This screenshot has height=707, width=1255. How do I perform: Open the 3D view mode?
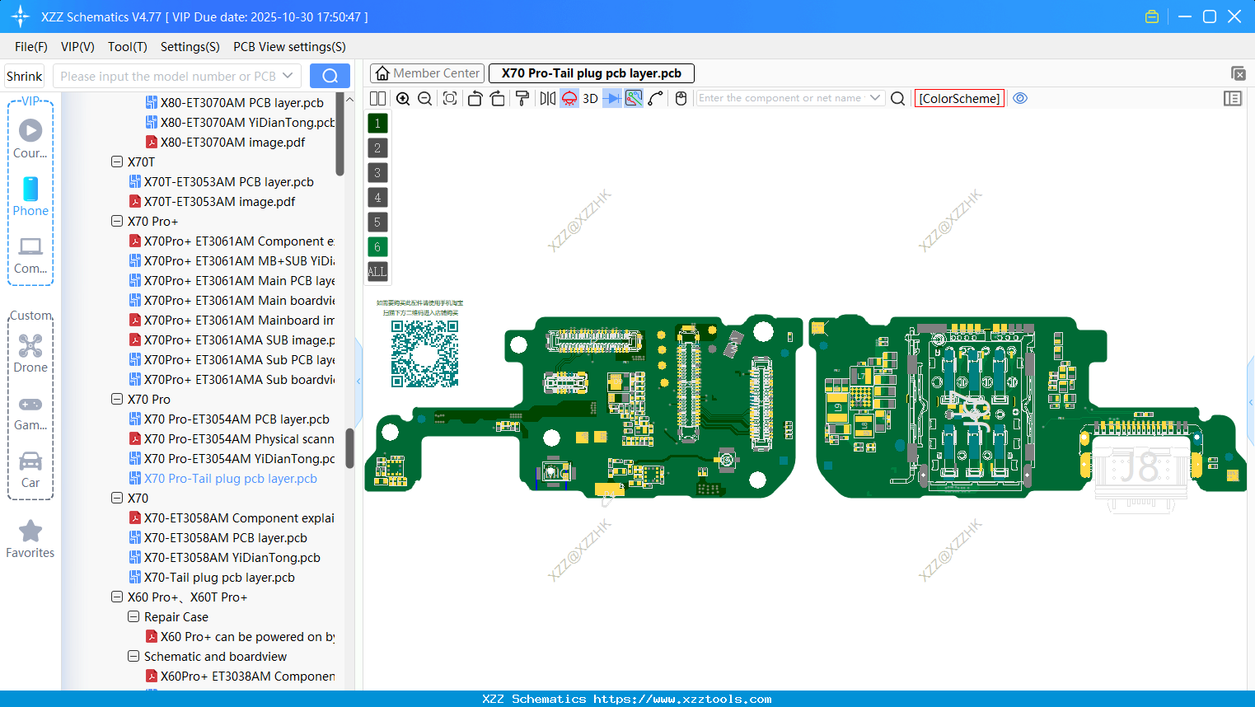click(x=588, y=98)
